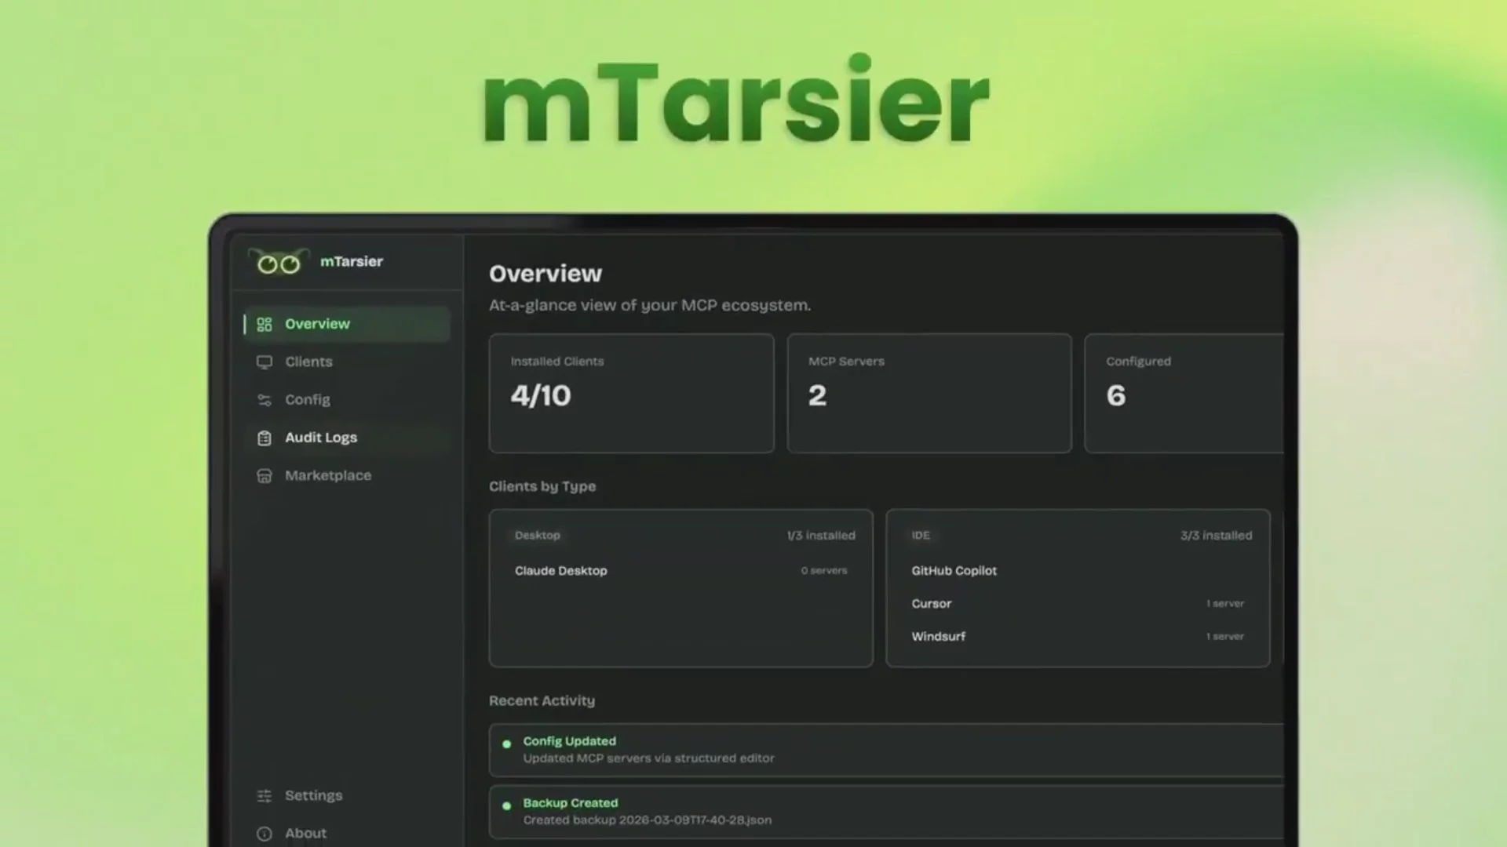Open the Config Updated activity entry
Image resolution: width=1507 pixels, height=847 pixels.
pos(886,750)
